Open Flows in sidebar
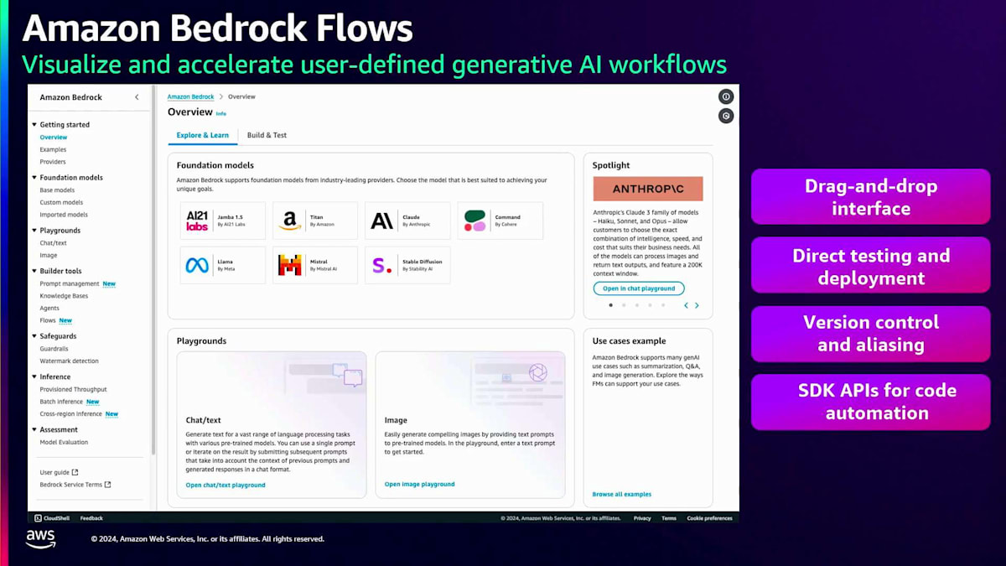The width and height of the screenshot is (1006, 566). pos(48,320)
